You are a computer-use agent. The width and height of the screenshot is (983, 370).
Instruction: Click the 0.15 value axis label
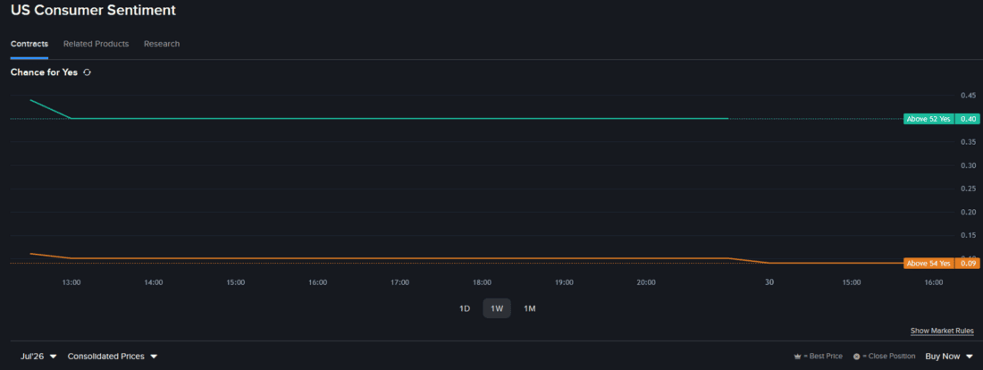tap(968, 235)
